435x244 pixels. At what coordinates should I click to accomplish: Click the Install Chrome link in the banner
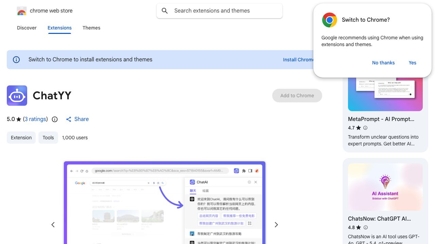tap(298, 60)
